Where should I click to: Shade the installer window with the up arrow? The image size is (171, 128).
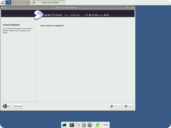coord(127,8)
